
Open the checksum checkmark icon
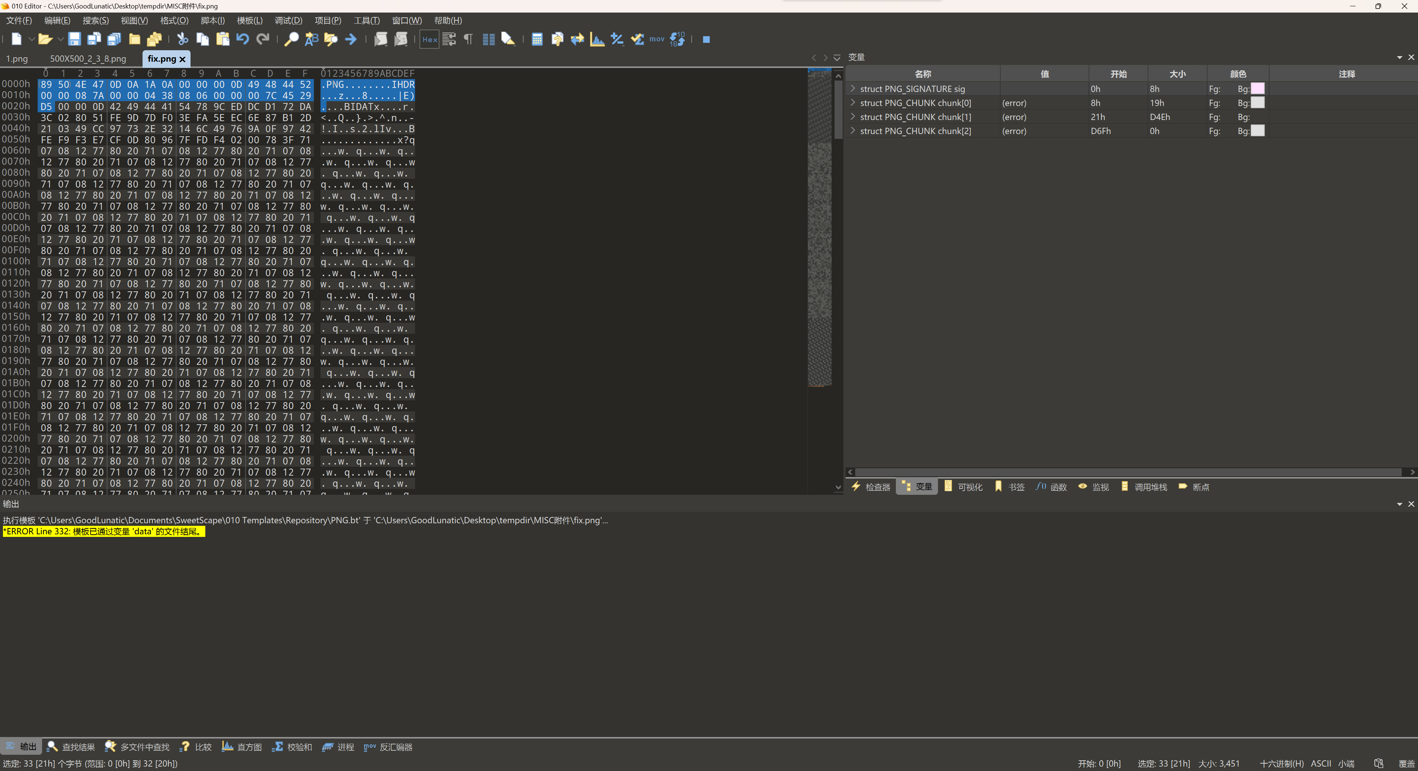pos(637,39)
